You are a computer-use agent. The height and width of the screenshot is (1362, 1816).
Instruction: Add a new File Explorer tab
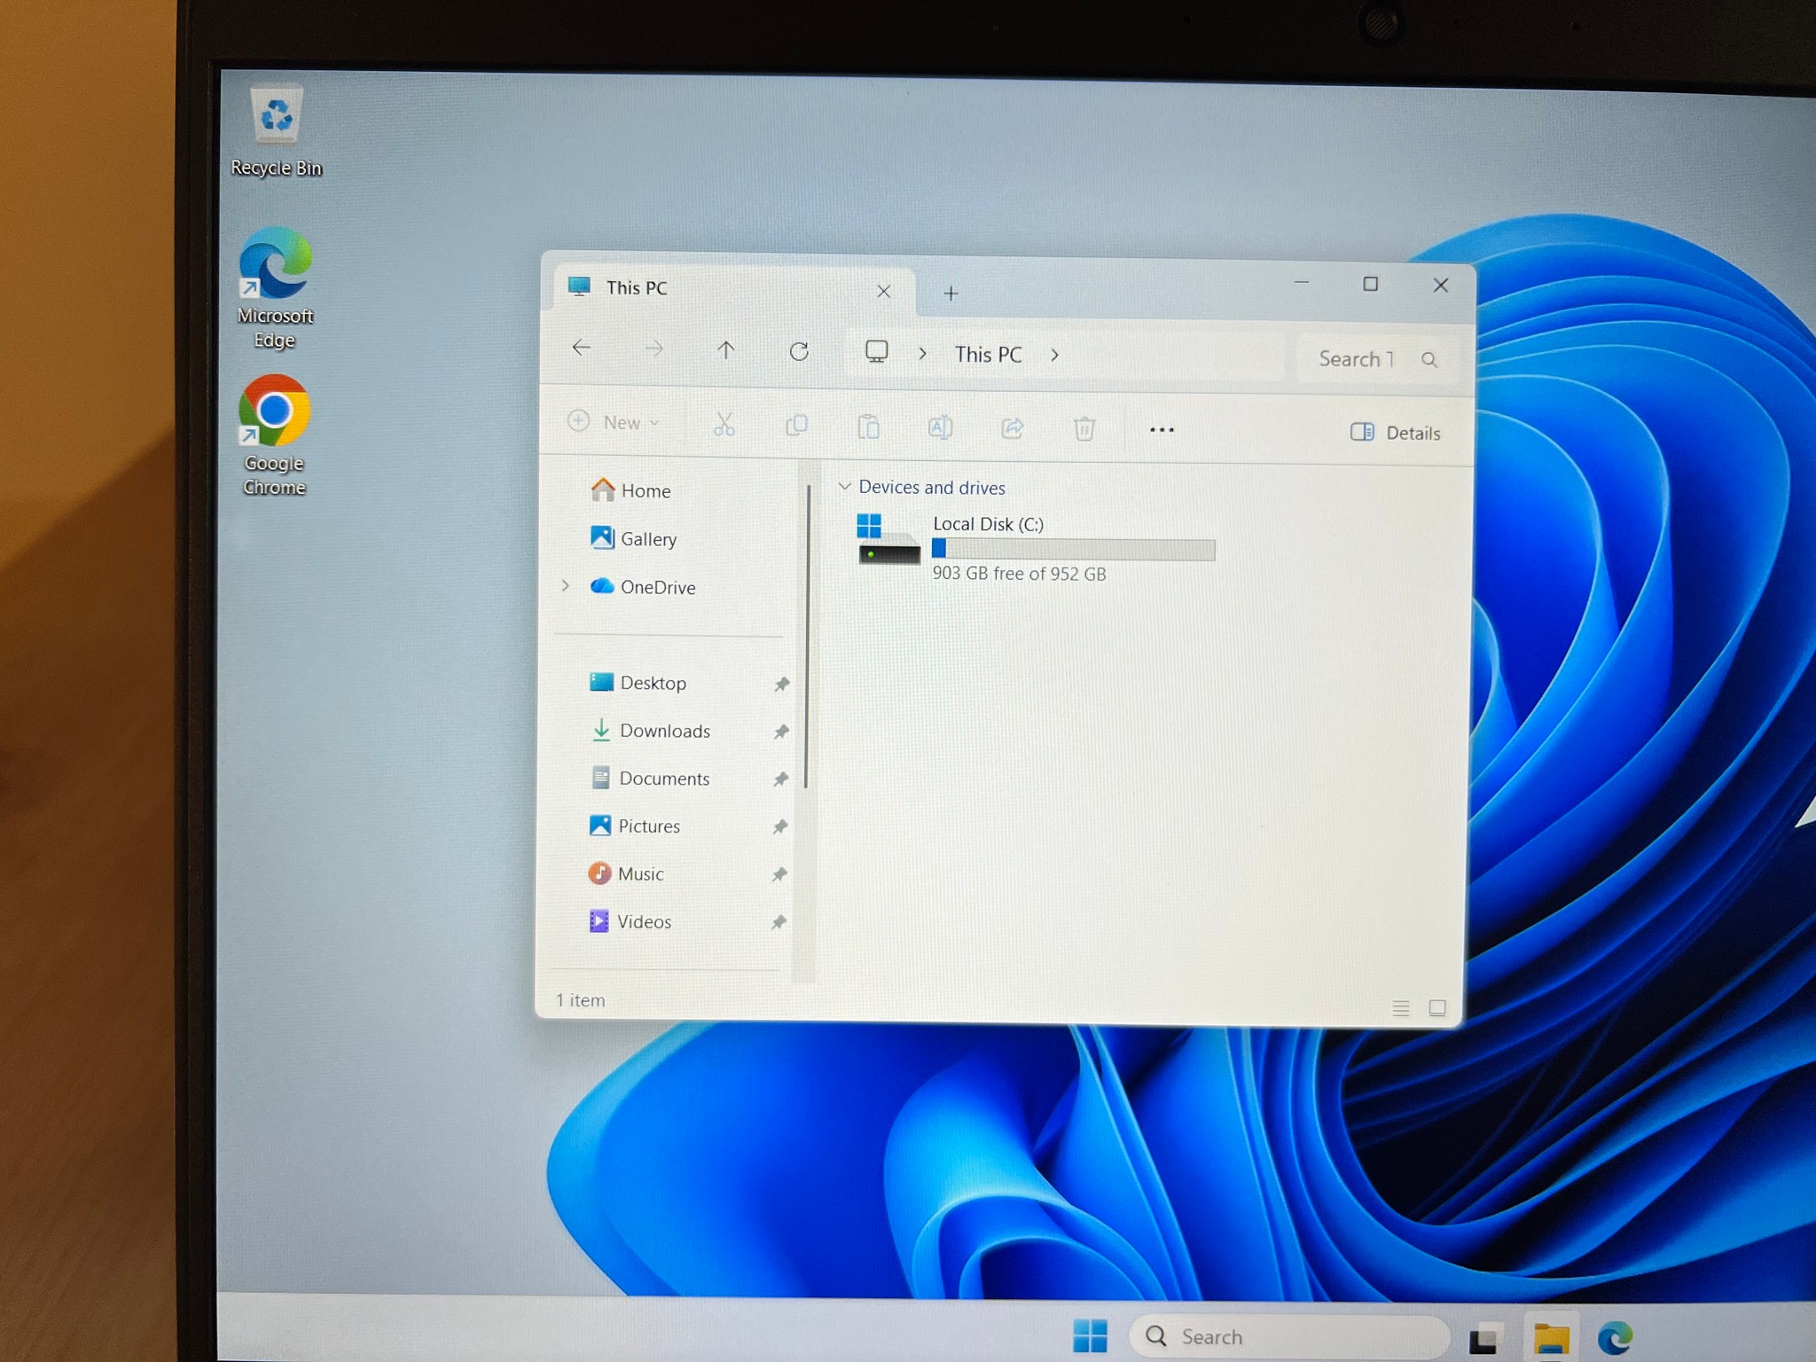[x=951, y=294]
